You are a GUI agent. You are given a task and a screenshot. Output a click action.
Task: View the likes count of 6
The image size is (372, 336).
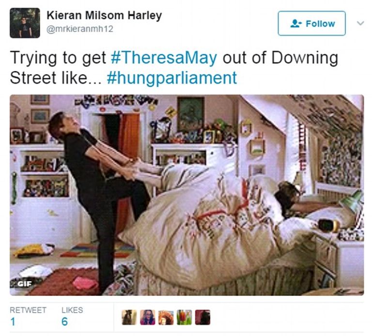coord(64,322)
